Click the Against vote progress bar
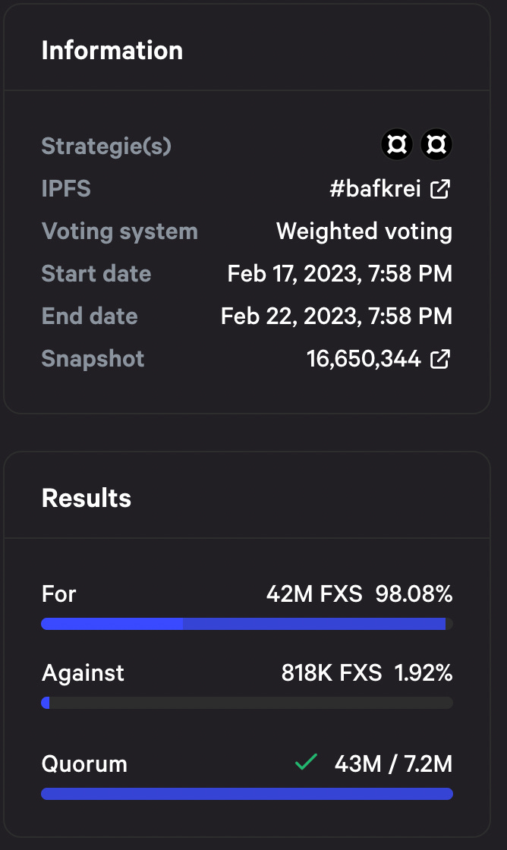This screenshot has height=850, width=507. pos(247,703)
